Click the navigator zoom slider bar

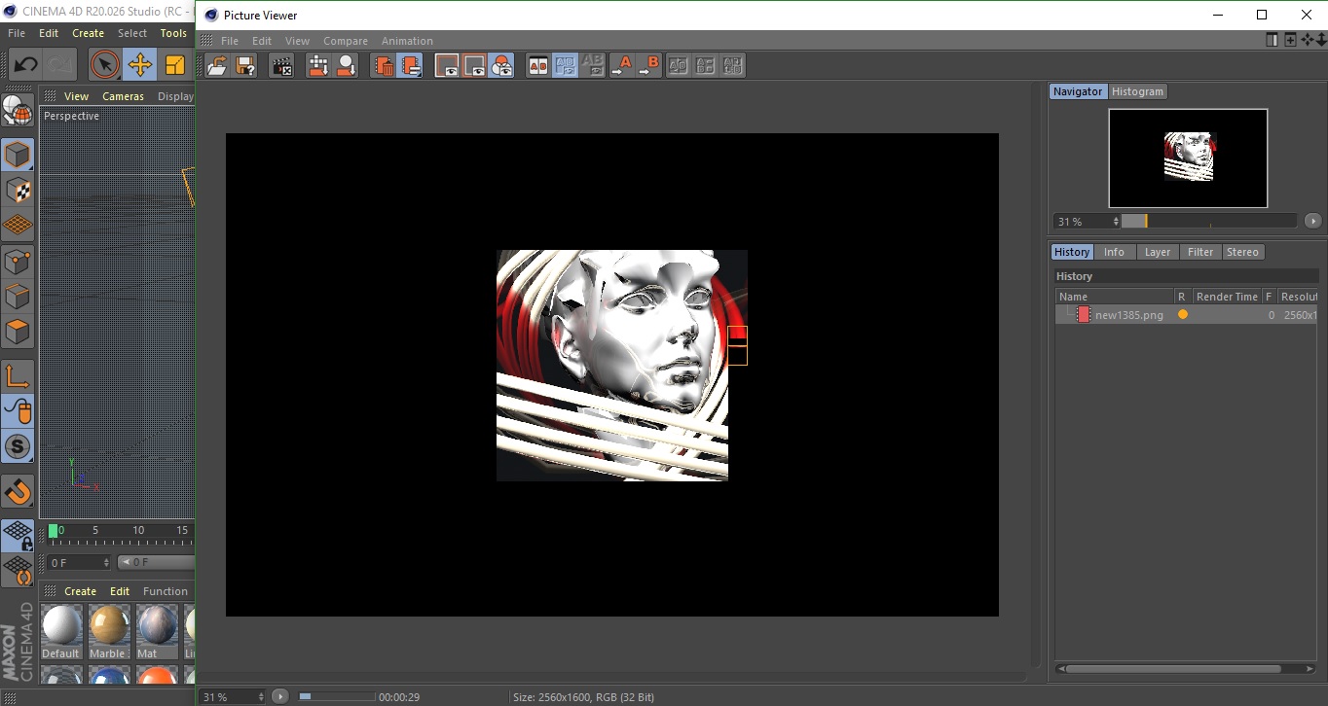(x=1209, y=221)
